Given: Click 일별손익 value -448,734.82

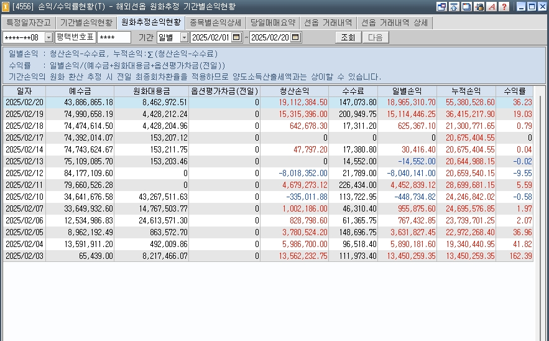Looking at the screenshot, I should click(415, 197).
